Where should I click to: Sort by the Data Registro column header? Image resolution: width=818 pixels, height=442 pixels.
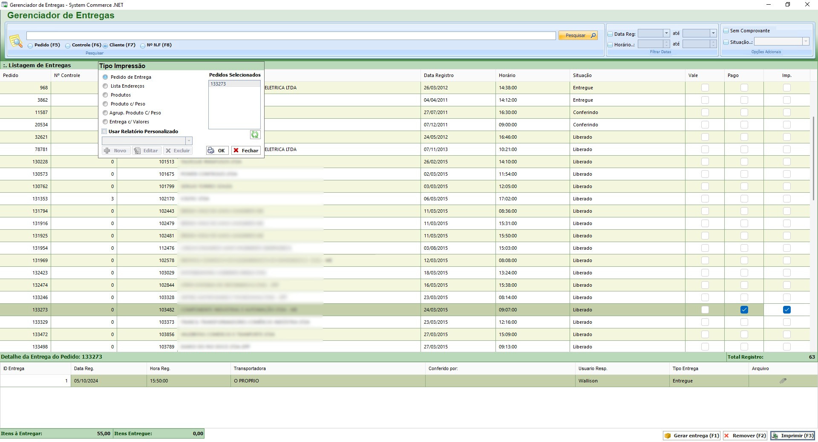tap(438, 75)
